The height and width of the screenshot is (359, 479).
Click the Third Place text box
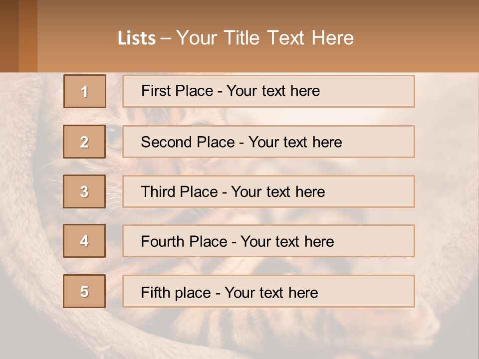click(x=268, y=191)
